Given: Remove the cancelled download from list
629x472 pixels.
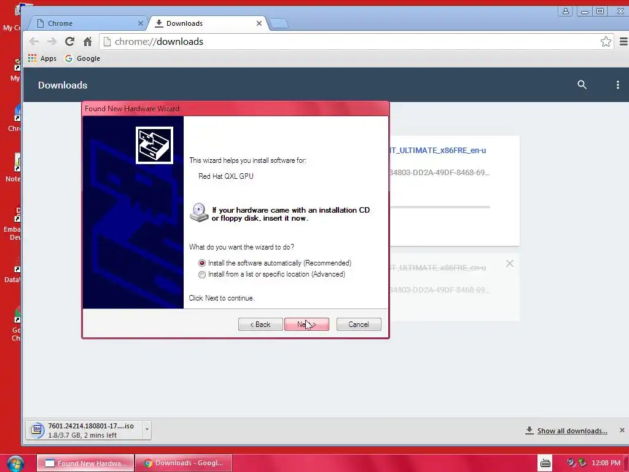Looking at the screenshot, I should (509, 263).
